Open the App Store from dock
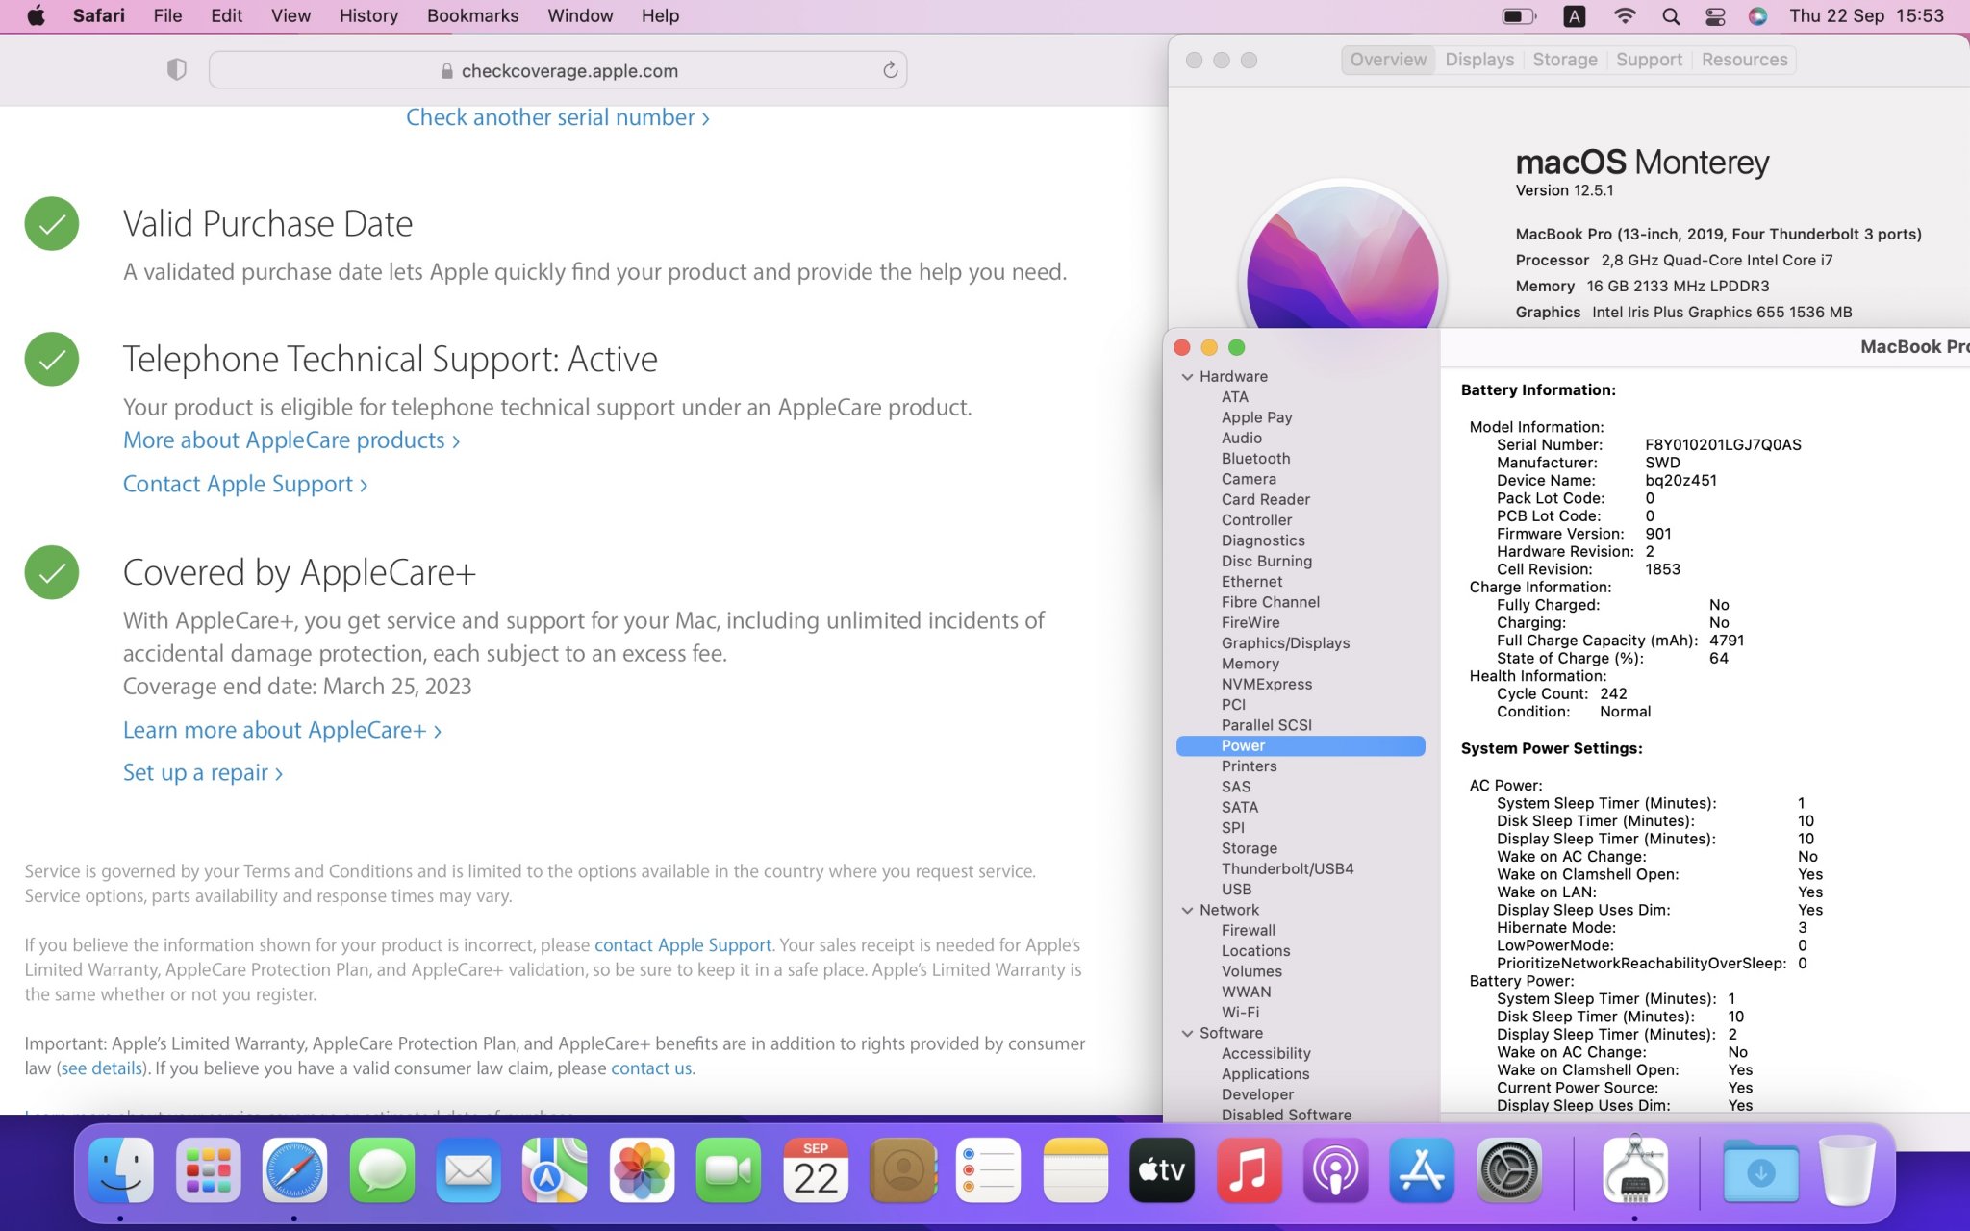 pos(1422,1170)
